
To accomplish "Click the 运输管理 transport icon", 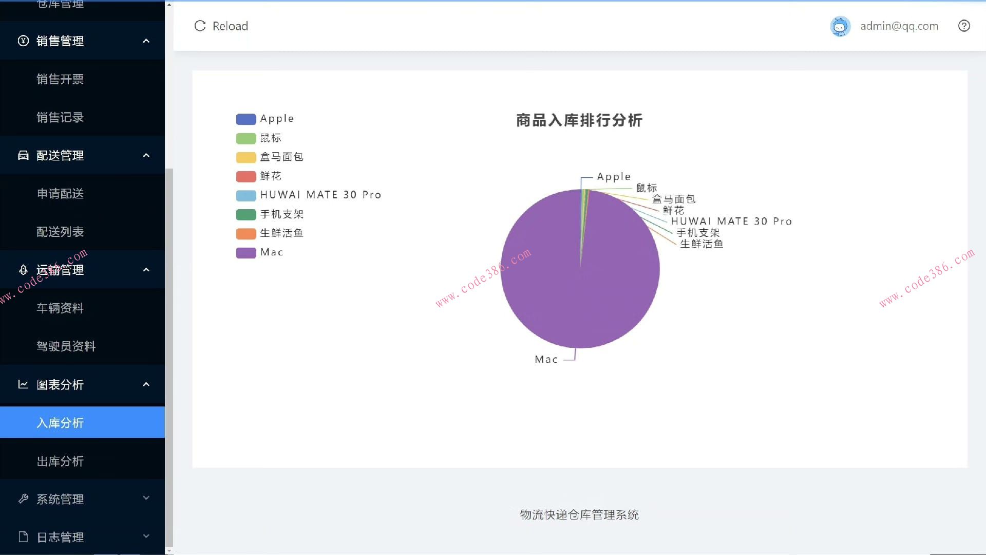I will click(x=23, y=270).
